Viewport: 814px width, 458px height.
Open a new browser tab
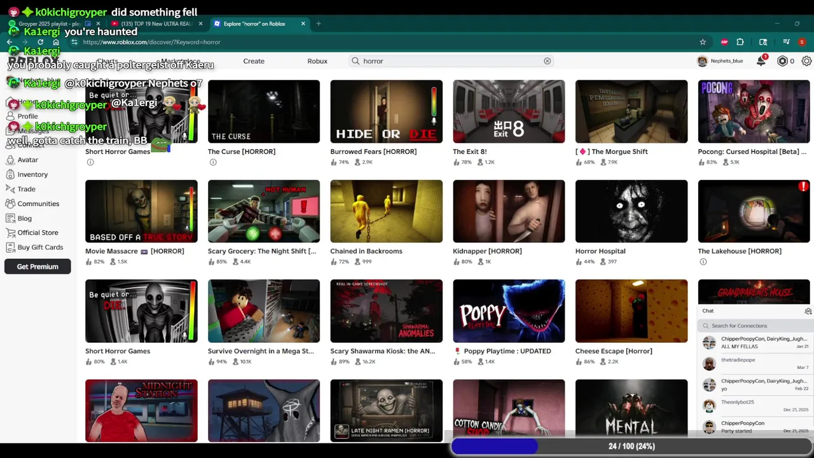(x=319, y=24)
